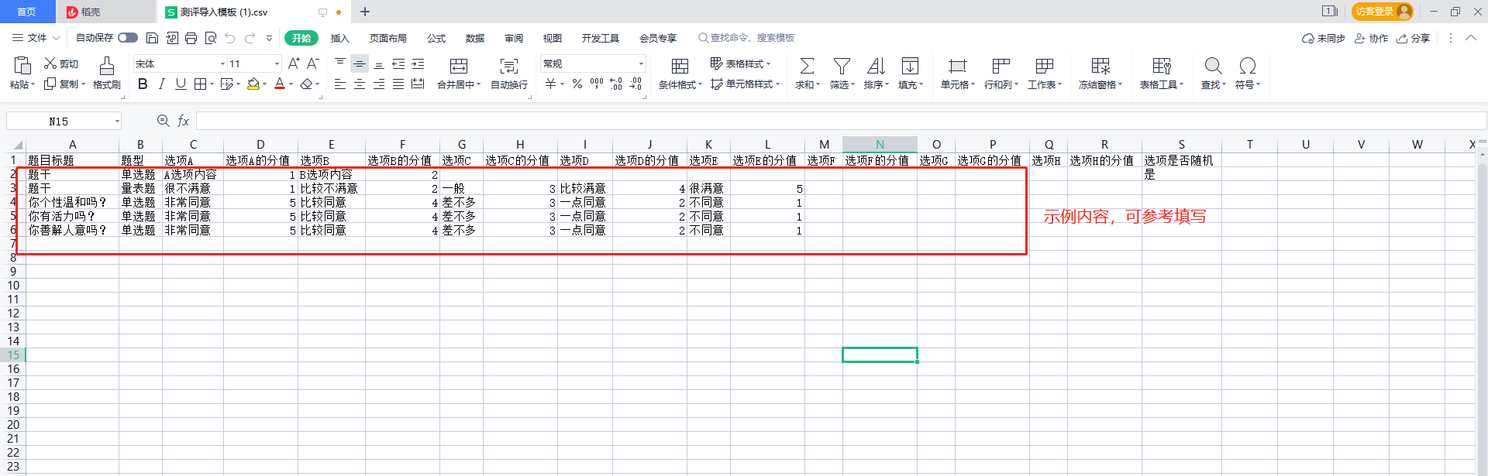Image resolution: width=1488 pixels, height=476 pixels.
Task: Open the 宋体 font name dropdown
Action: tap(223, 63)
